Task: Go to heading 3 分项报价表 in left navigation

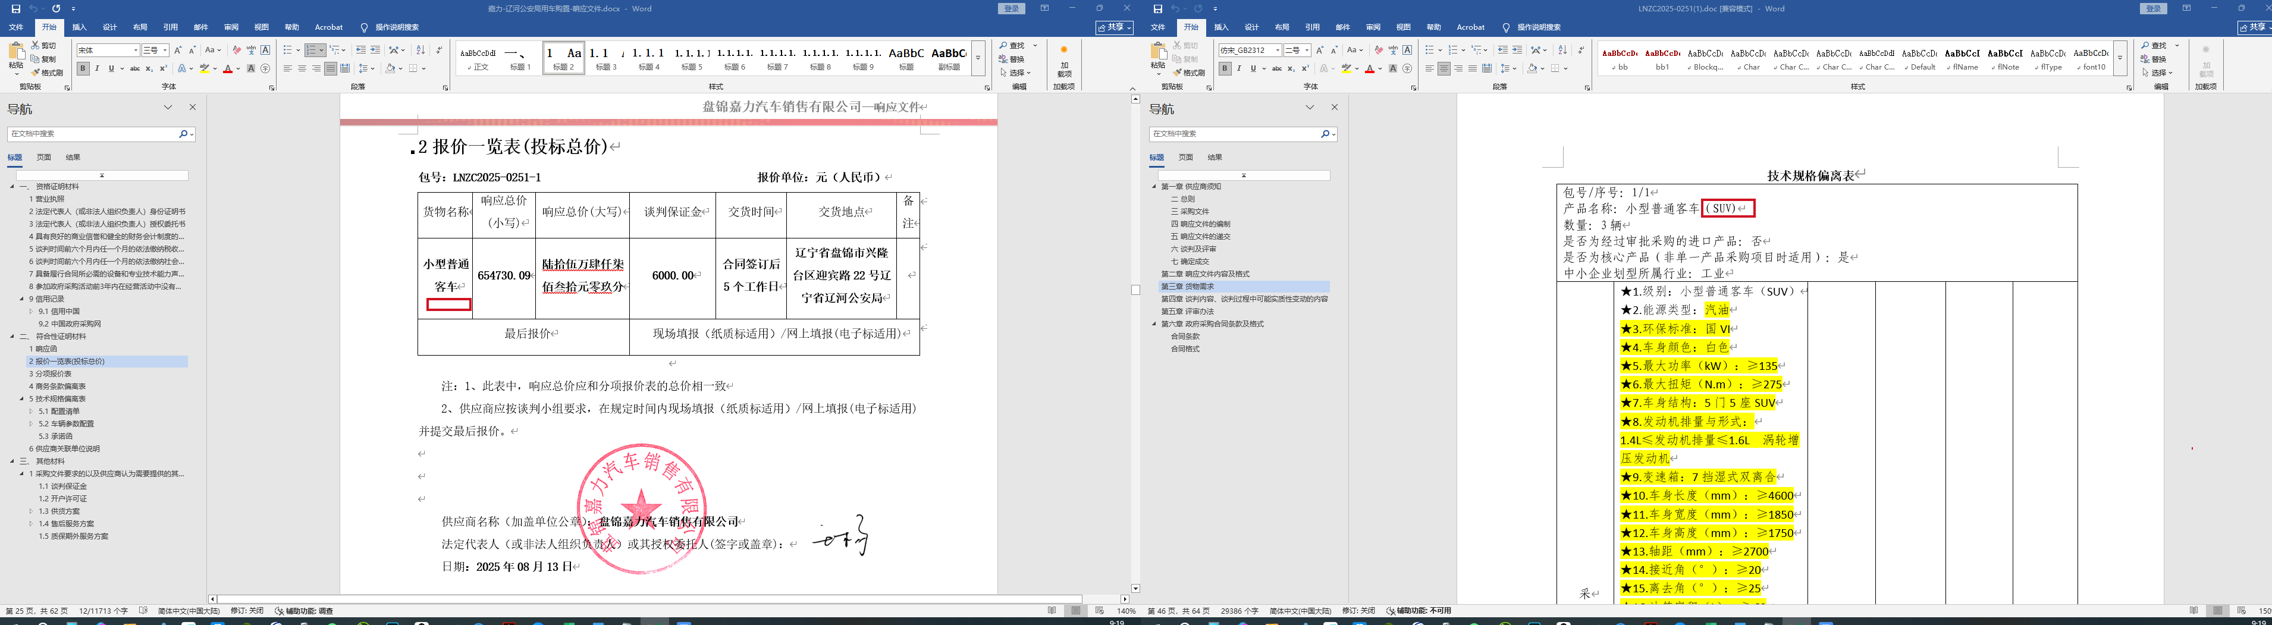Action: pyautogui.click(x=51, y=374)
